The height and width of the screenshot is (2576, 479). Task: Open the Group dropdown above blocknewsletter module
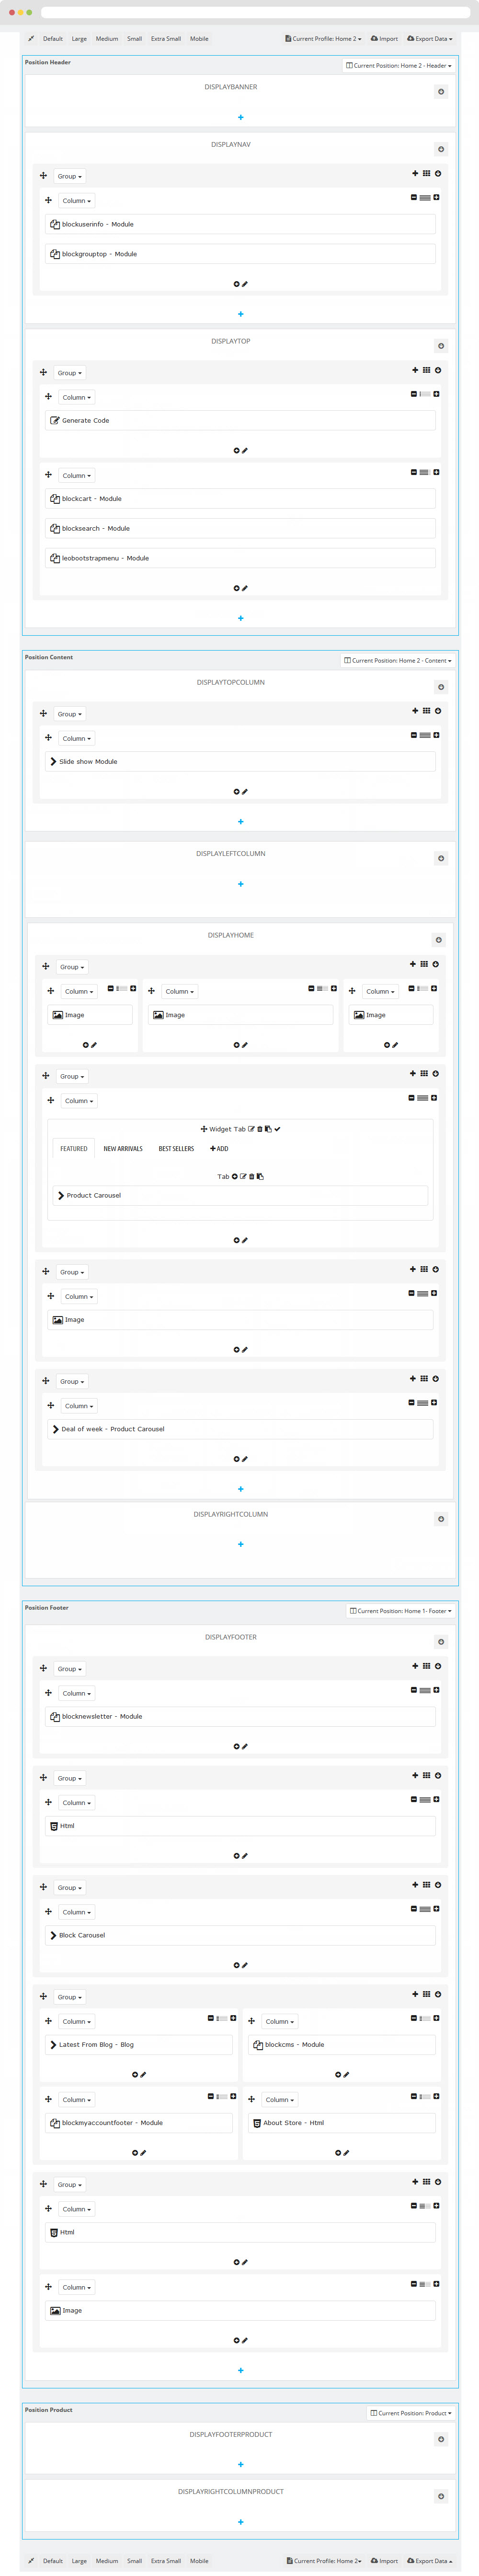point(70,1669)
